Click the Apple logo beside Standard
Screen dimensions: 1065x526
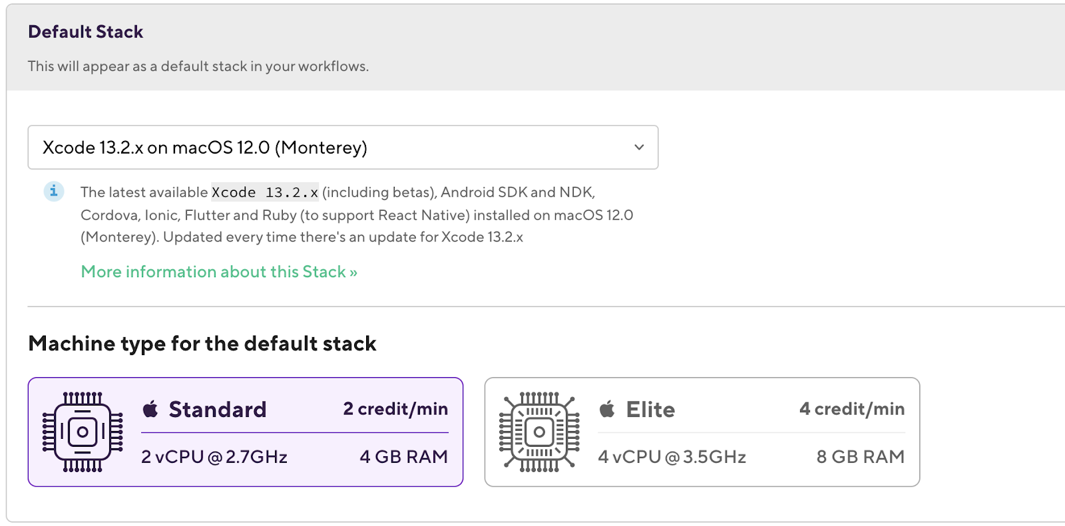click(150, 410)
